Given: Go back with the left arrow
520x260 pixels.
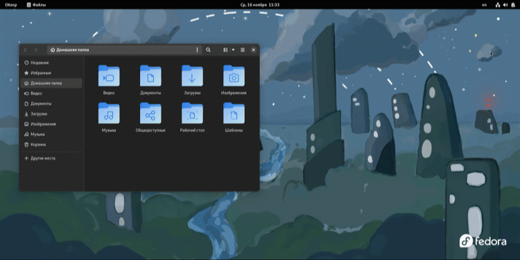Looking at the screenshot, I should point(25,50).
